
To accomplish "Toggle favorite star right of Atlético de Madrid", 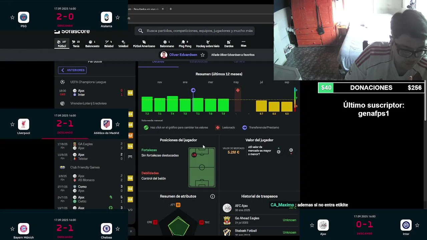I will [x=117, y=124].
